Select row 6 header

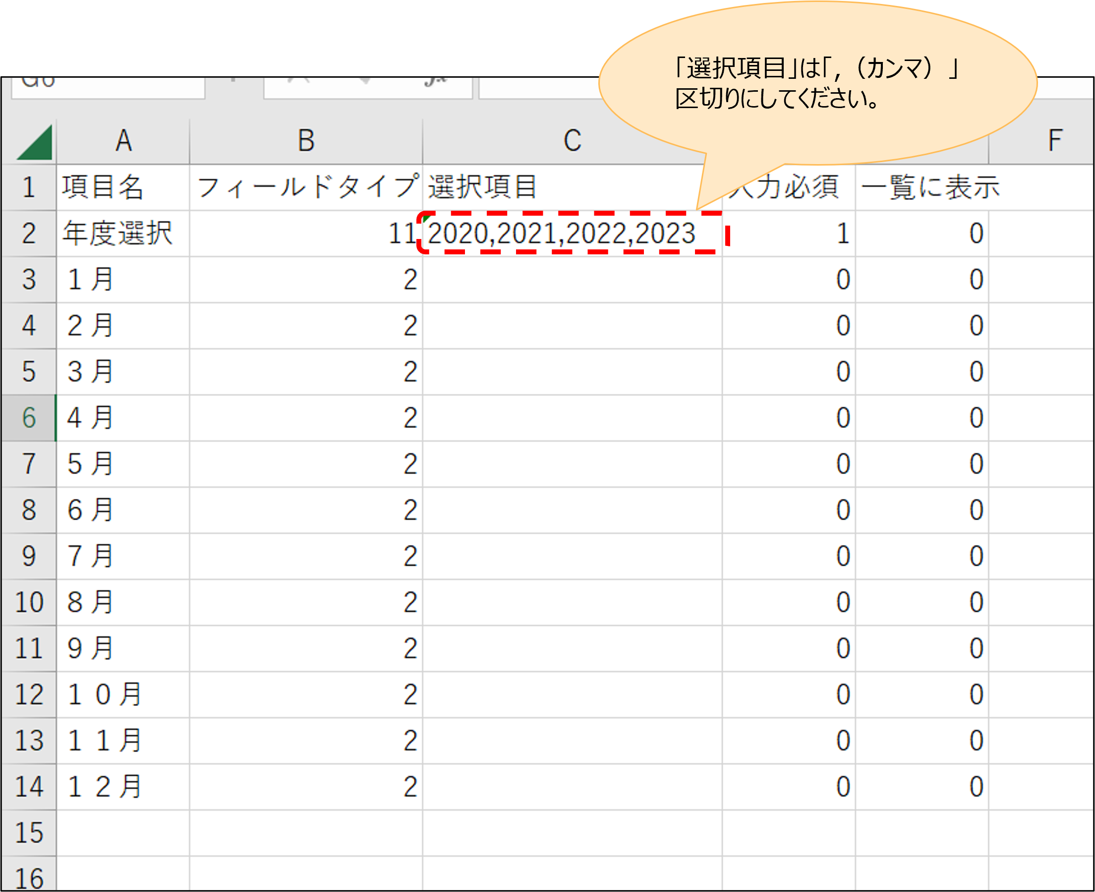click(29, 418)
